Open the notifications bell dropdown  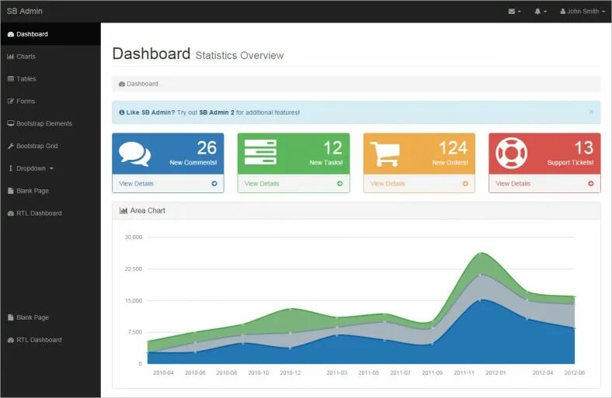pyautogui.click(x=541, y=12)
